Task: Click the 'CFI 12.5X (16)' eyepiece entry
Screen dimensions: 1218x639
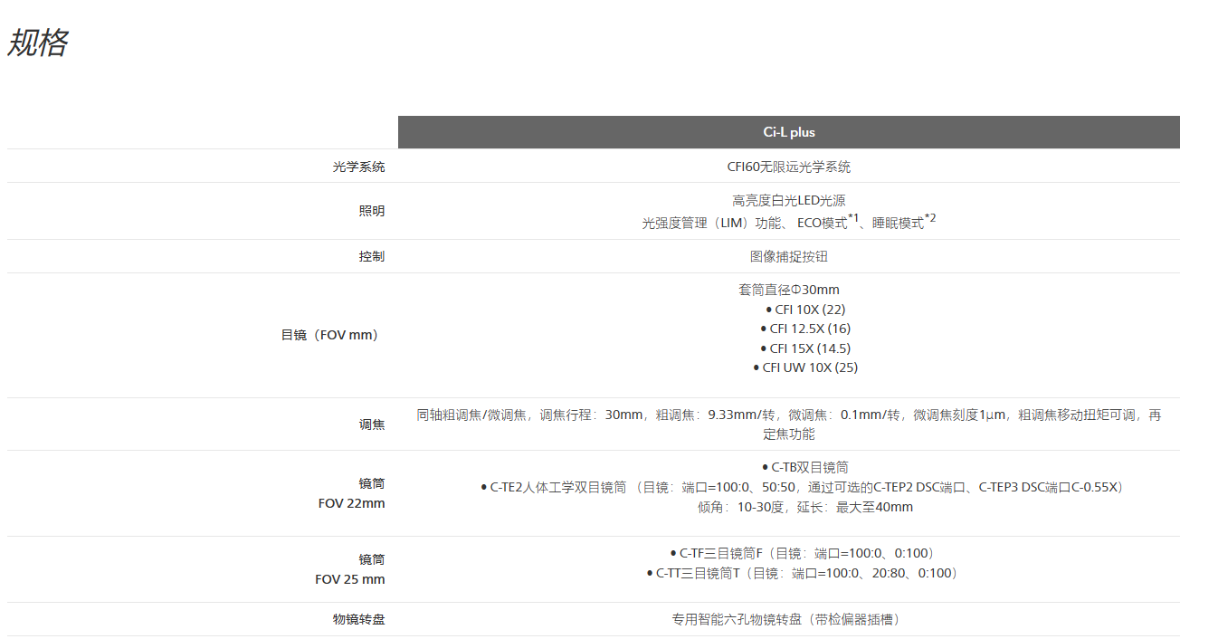Action: 805,329
